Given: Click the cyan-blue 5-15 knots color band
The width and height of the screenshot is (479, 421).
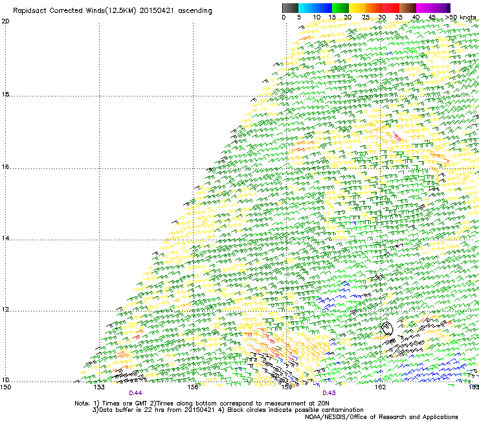Looking at the screenshot, I should click(315, 8).
